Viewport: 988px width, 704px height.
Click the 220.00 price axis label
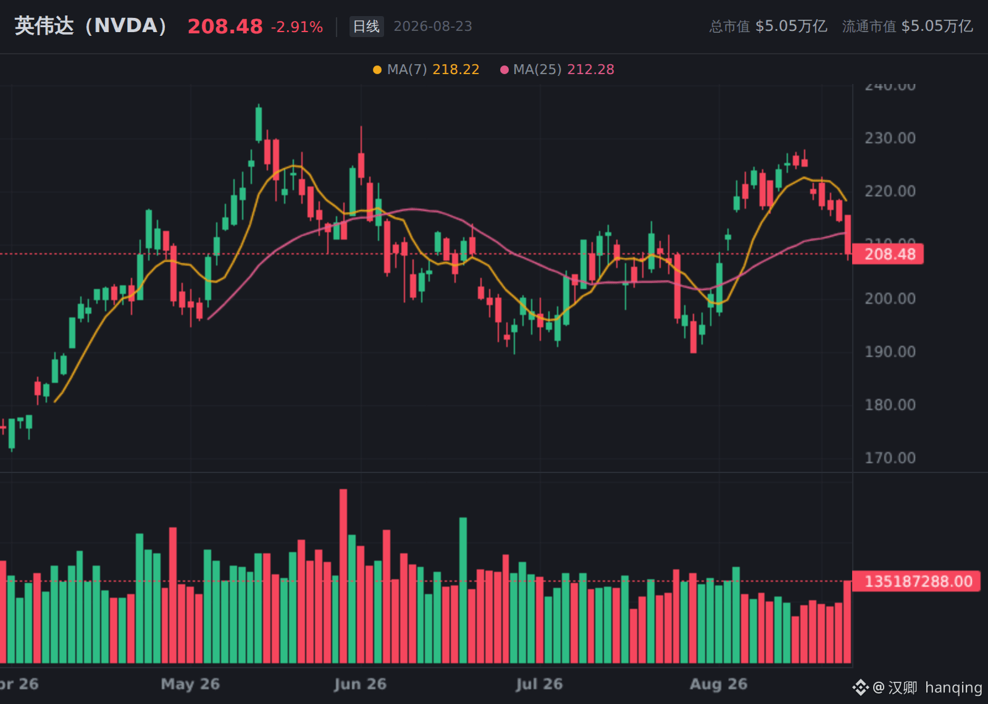(x=890, y=191)
